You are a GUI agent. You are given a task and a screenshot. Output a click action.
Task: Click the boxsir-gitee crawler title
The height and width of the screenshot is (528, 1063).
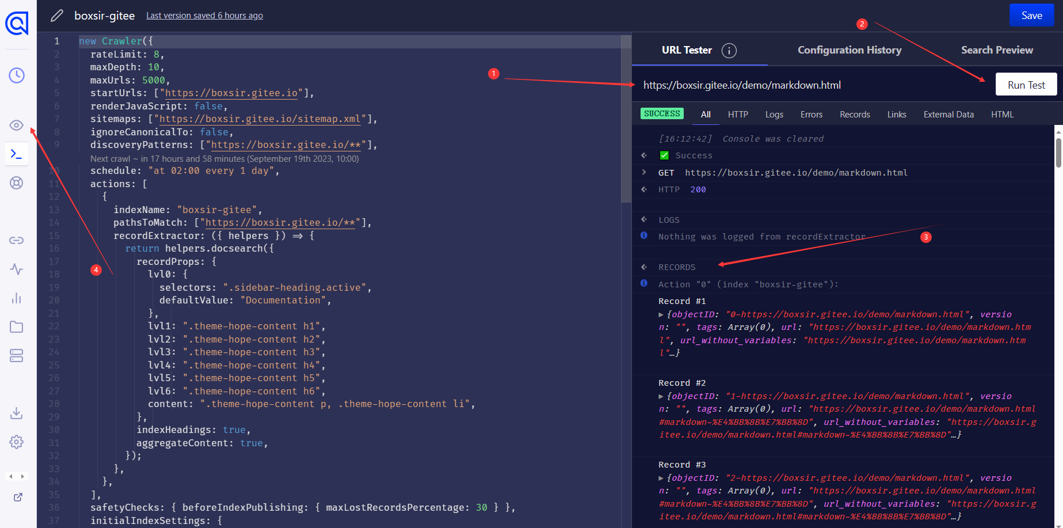(x=104, y=16)
